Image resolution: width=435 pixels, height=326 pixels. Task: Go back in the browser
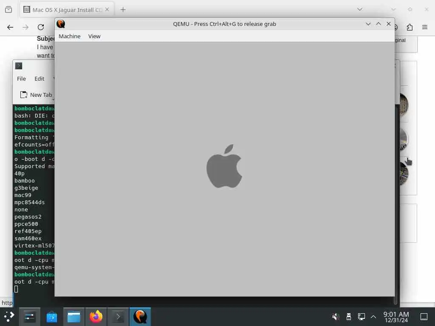[10, 27]
